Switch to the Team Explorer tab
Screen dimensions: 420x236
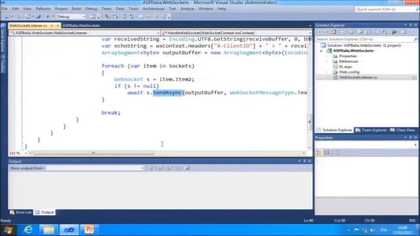pyautogui.click(x=371, y=130)
